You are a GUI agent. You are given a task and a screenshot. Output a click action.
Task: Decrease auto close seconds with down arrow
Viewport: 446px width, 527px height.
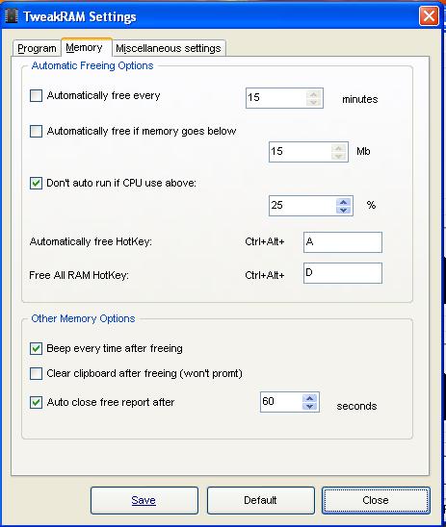tap(309, 407)
